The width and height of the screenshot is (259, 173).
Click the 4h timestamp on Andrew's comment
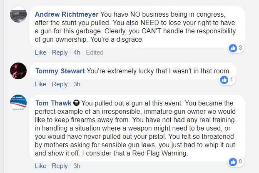point(77,53)
